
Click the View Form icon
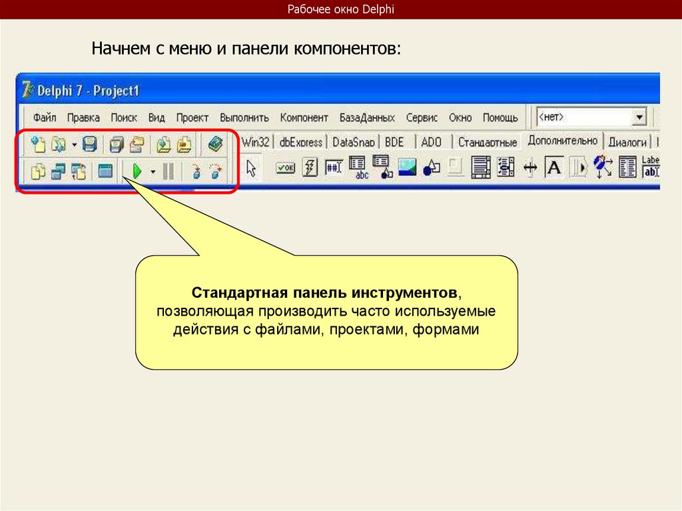(x=58, y=171)
